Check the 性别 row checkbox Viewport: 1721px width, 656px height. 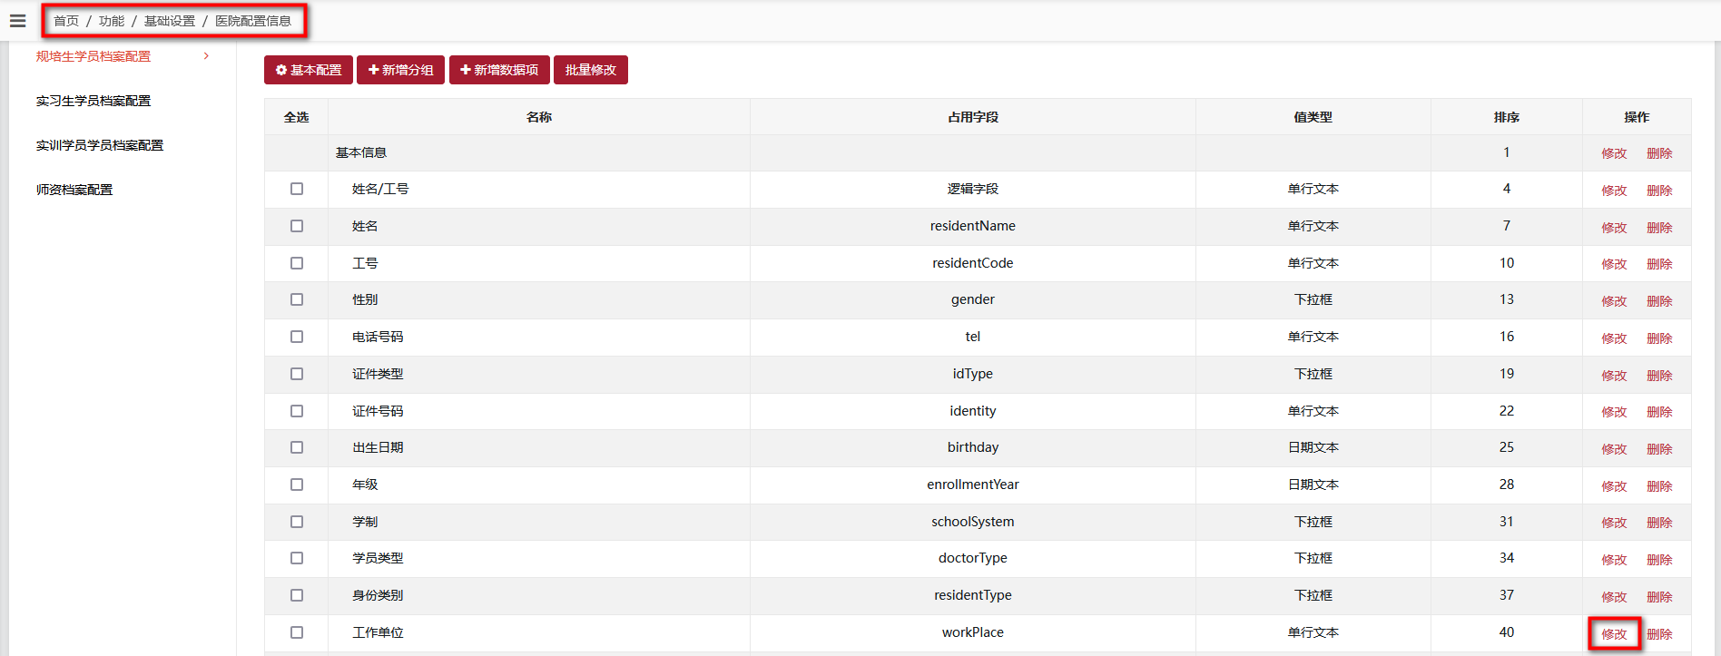click(297, 299)
